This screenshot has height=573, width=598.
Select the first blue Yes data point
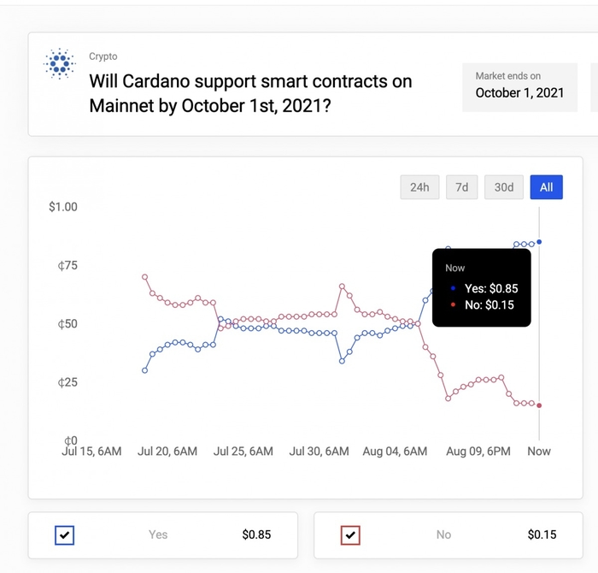click(x=144, y=370)
